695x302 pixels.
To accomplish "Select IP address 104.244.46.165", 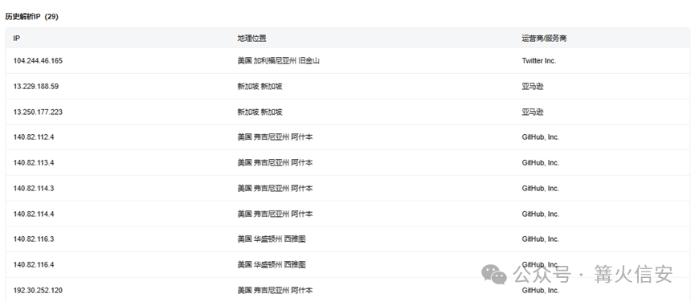I will [38, 61].
